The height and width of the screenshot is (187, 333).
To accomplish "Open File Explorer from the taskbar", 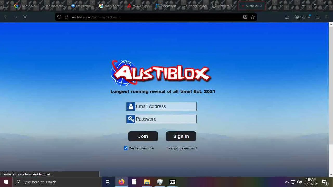I will tap(147, 182).
